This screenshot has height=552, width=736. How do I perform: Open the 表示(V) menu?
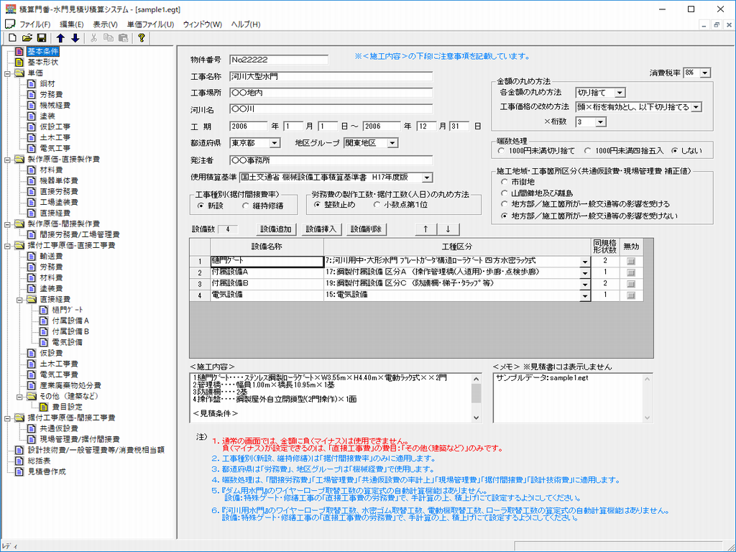105,24
